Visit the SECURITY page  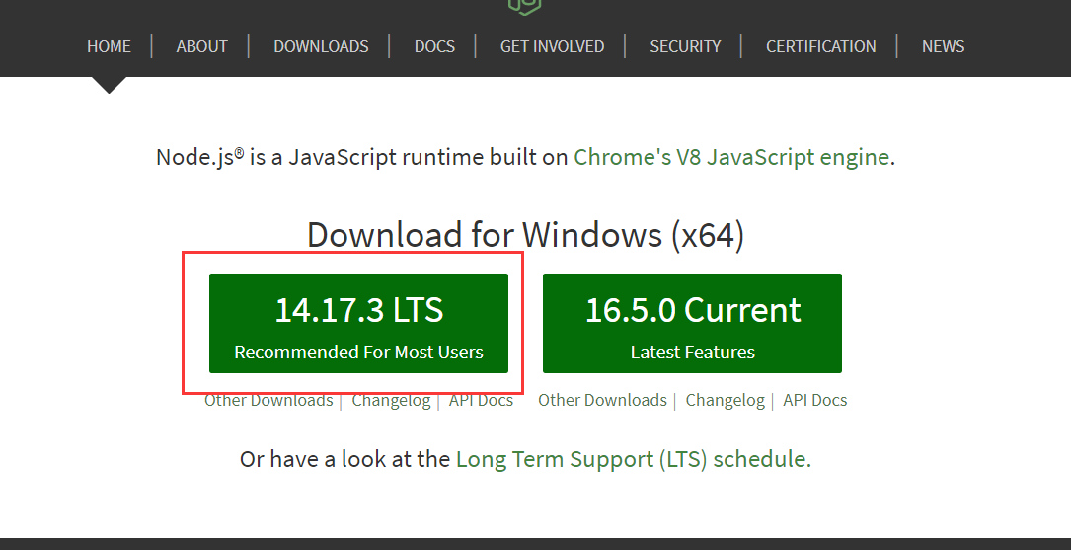685,46
